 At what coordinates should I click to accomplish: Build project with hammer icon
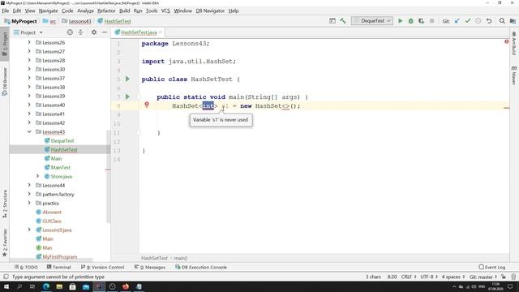pyautogui.click(x=343, y=21)
